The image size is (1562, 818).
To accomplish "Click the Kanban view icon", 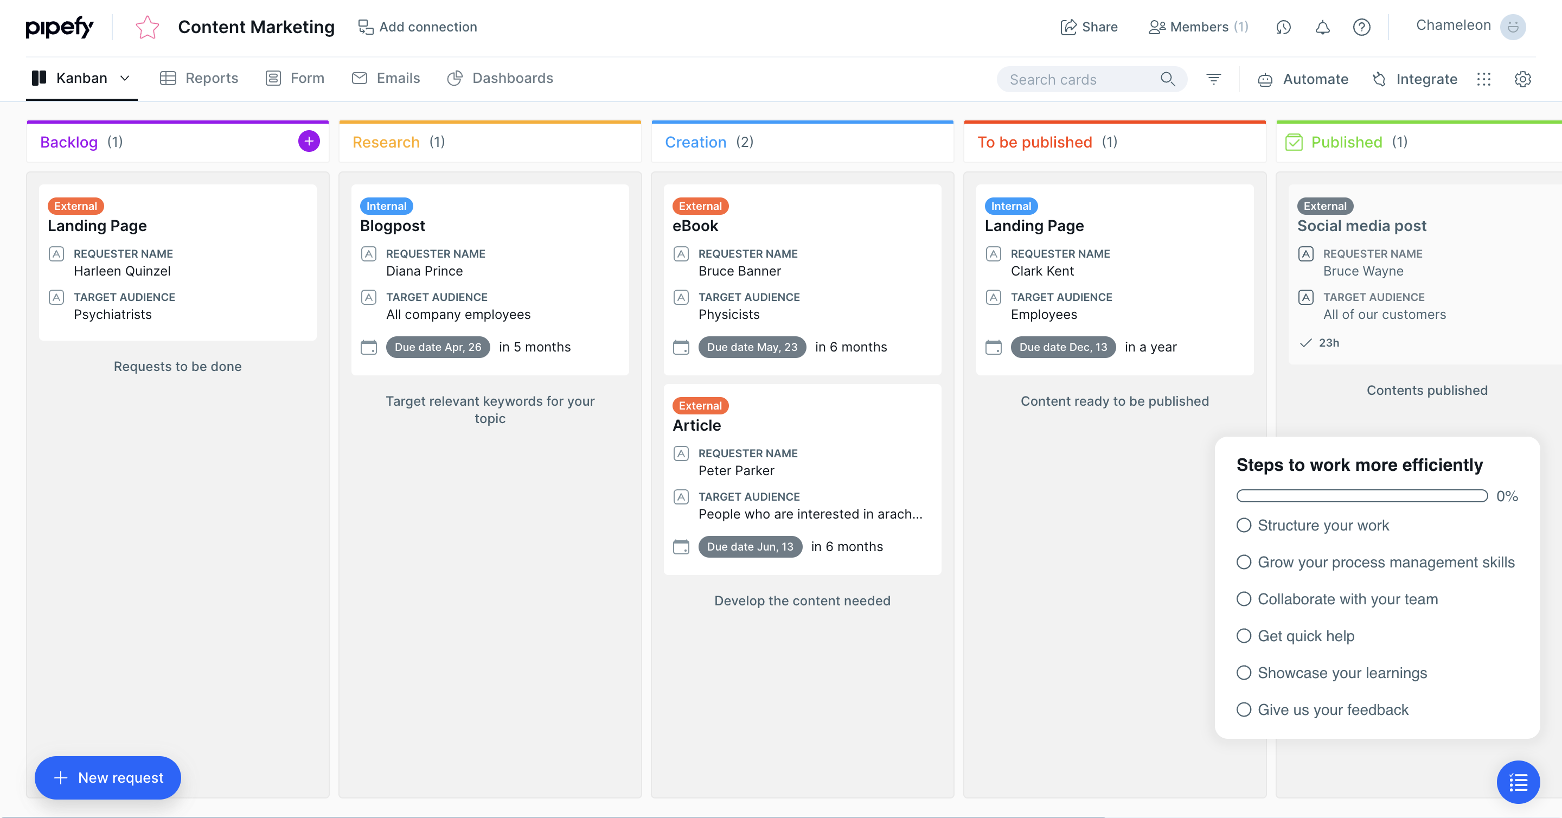I will pyautogui.click(x=37, y=78).
